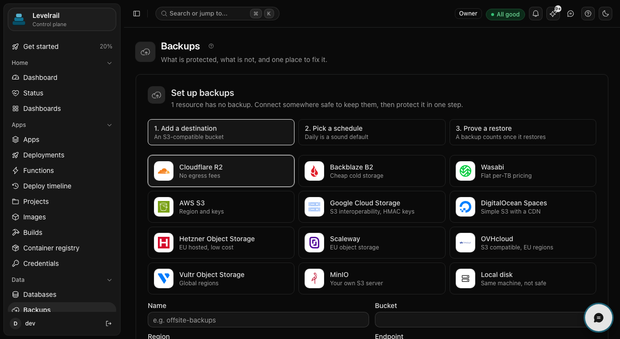Open Dashboard in the sidebar

click(62, 77)
